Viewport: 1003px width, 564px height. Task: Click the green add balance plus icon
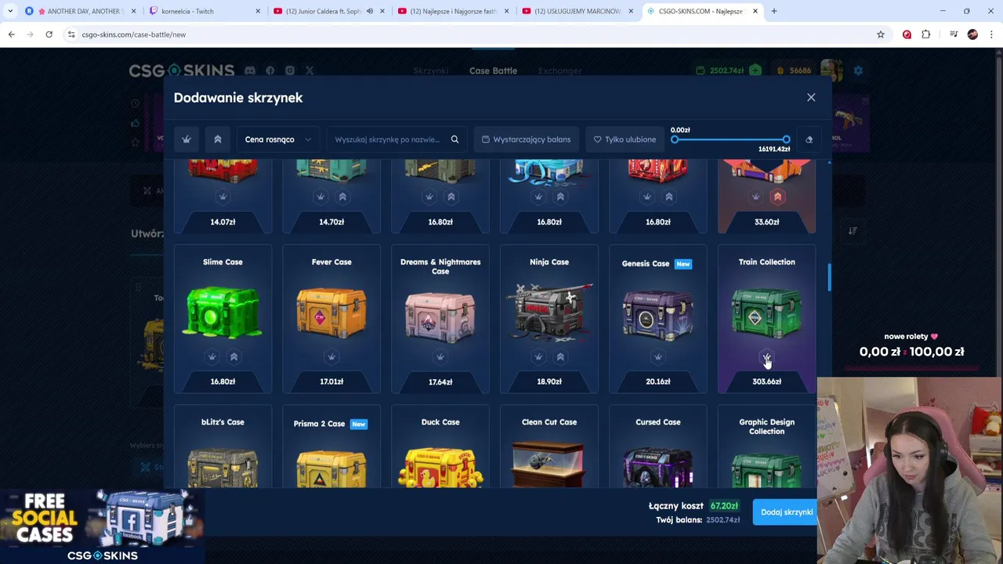[x=755, y=70]
